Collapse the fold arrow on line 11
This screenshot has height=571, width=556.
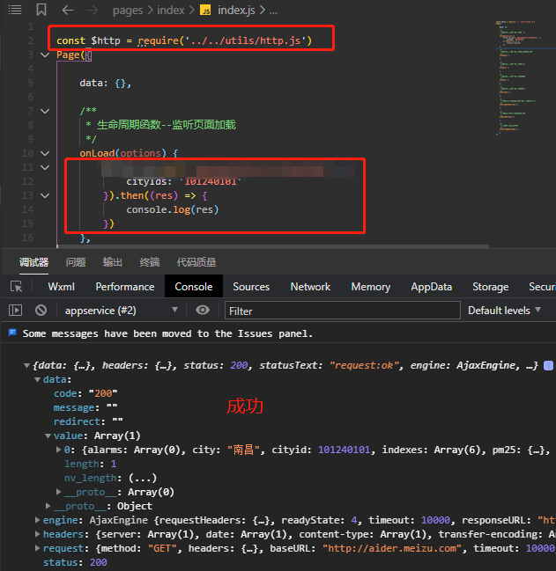(45, 167)
